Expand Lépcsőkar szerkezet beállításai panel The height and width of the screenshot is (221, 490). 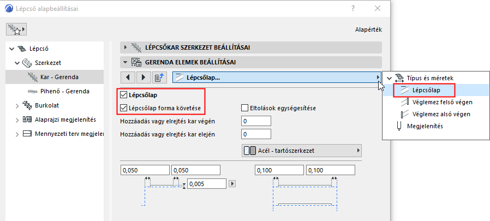(x=126, y=47)
